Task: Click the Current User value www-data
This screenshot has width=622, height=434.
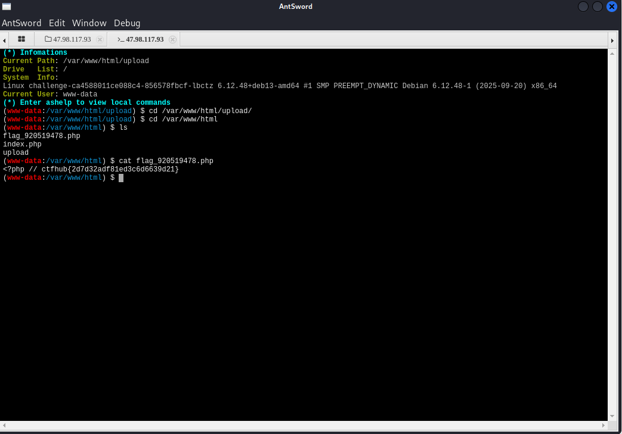Action: coord(80,94)
